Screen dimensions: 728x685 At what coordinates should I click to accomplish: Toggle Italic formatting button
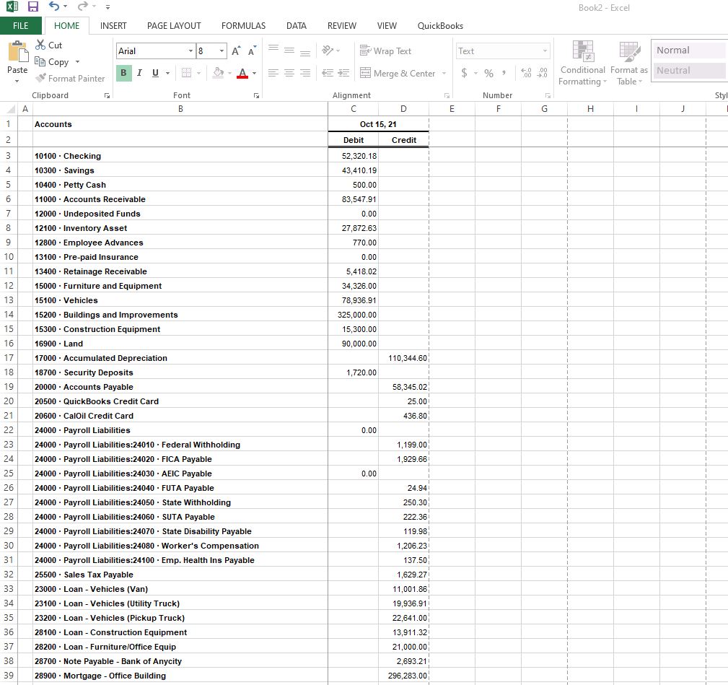(x=139, y=72)
